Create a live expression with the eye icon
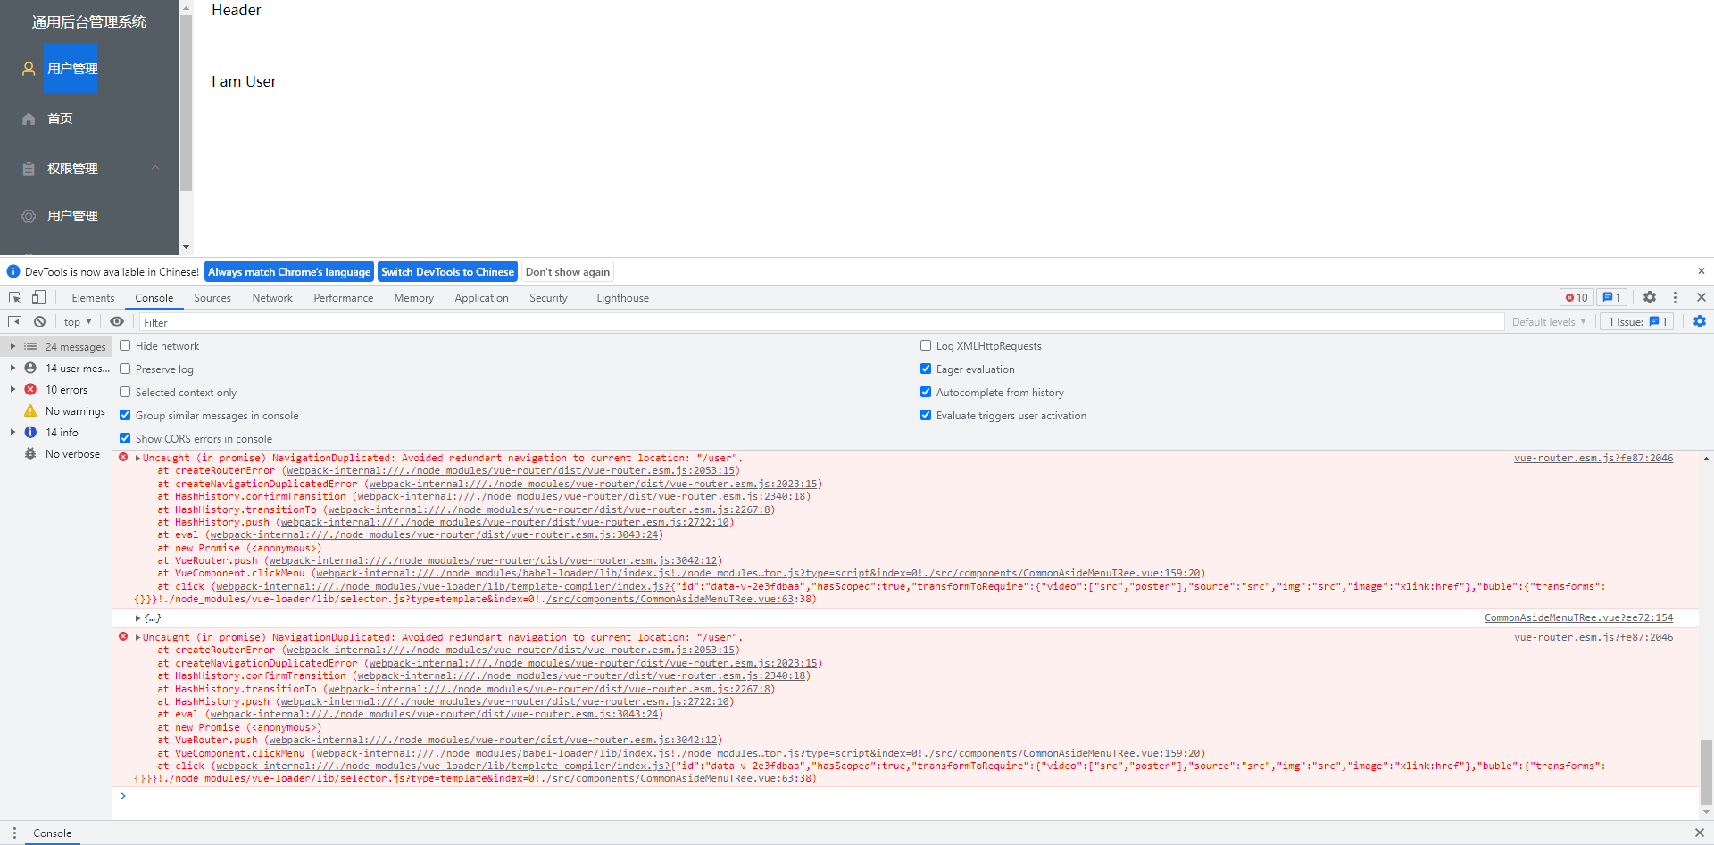 [x=117, y=321]
